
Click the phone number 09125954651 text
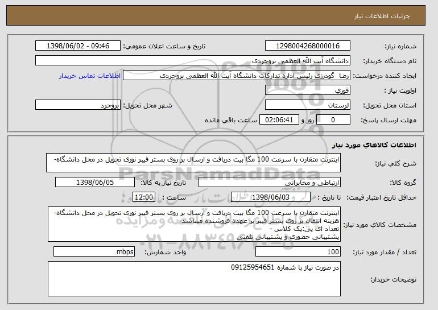pos(253,267)
